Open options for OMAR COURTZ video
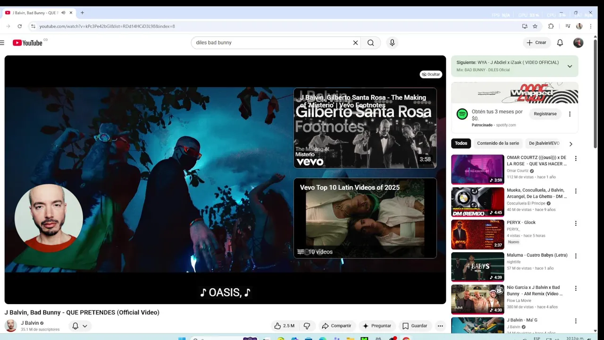The height and width of the screenshot is (340, 604). coord(576,159)
